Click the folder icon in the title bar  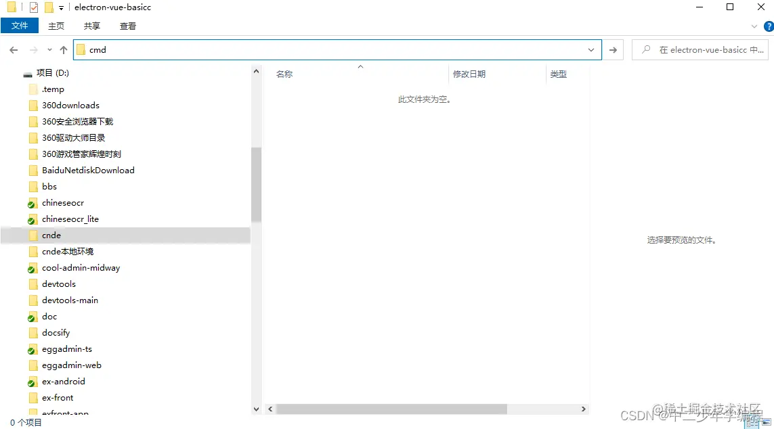[12, 7]
